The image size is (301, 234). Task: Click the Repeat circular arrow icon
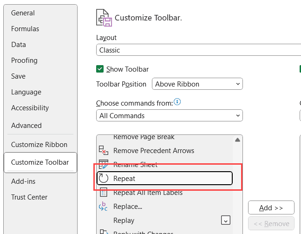click(x=104, y=178)
